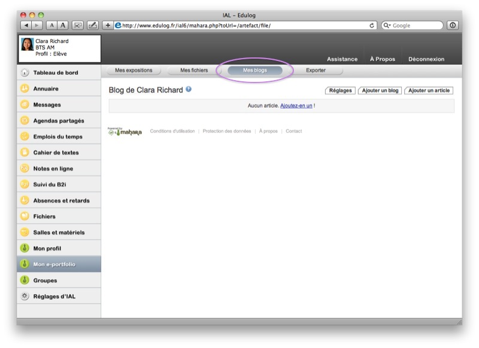Click the Ajouter un article button

429,90
